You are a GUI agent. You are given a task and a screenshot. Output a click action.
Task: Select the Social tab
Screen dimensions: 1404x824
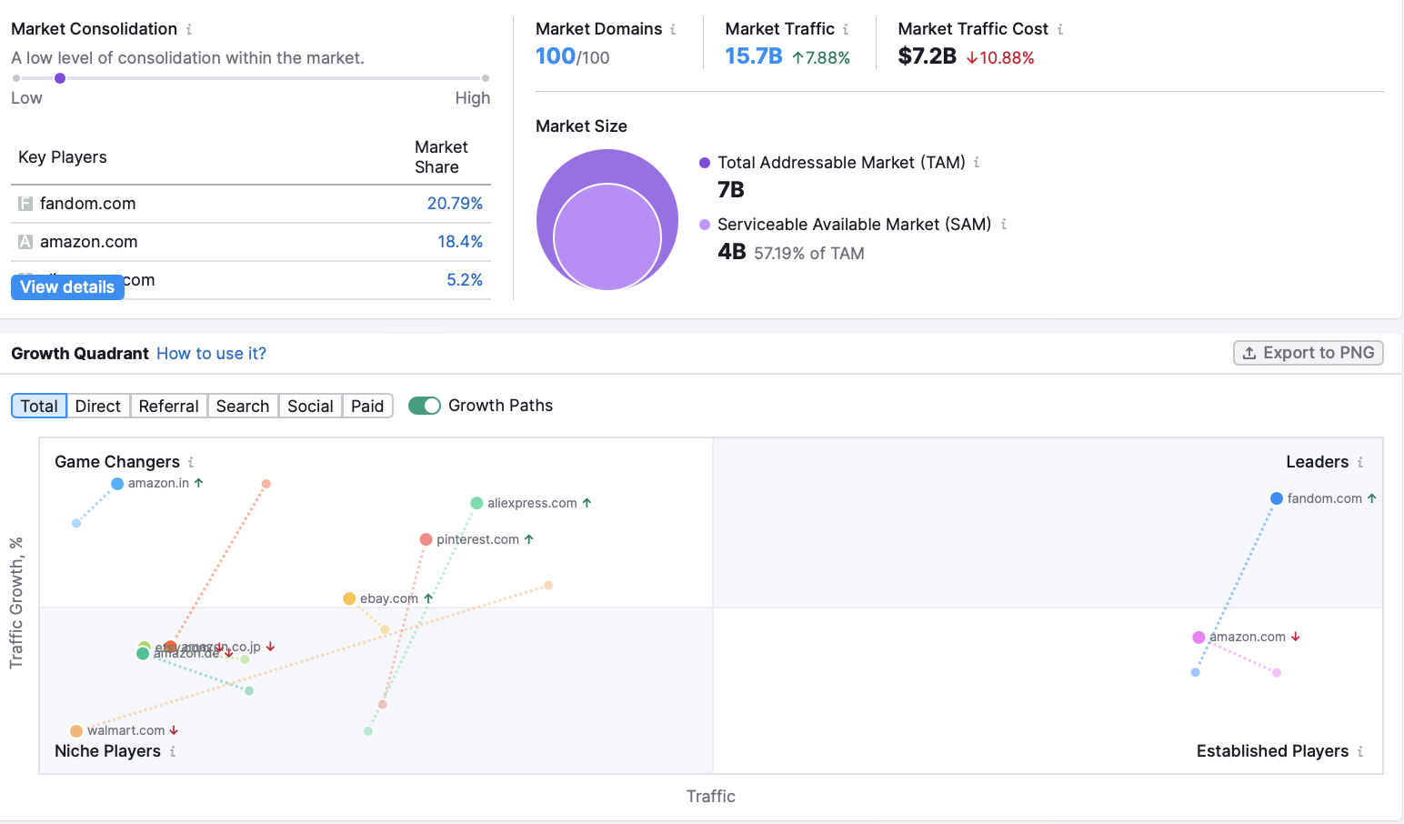click(x=310, y=406)
